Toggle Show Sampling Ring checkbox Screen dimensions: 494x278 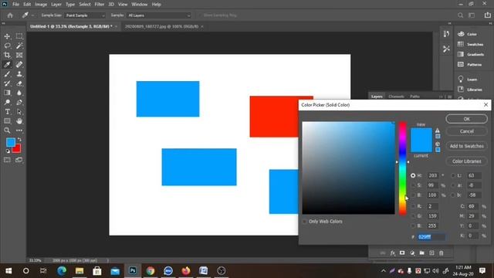[x=199, y=15]
